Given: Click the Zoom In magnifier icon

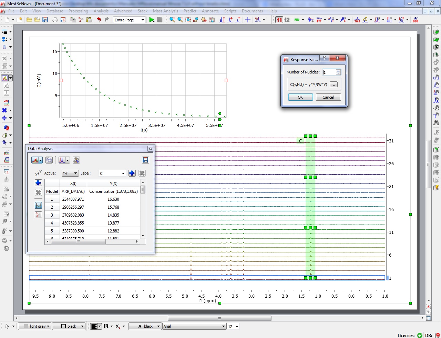Looking at the screenshot, I should [x=172, y=20].
